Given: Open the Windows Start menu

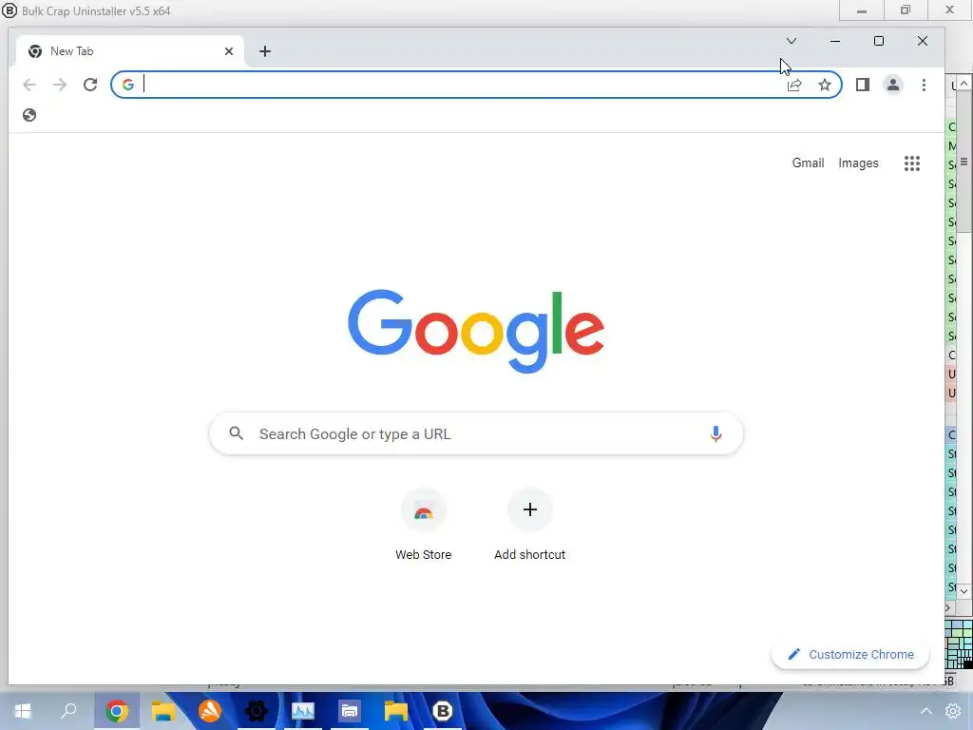Looking at the screenshot, I should coord(23,711).
